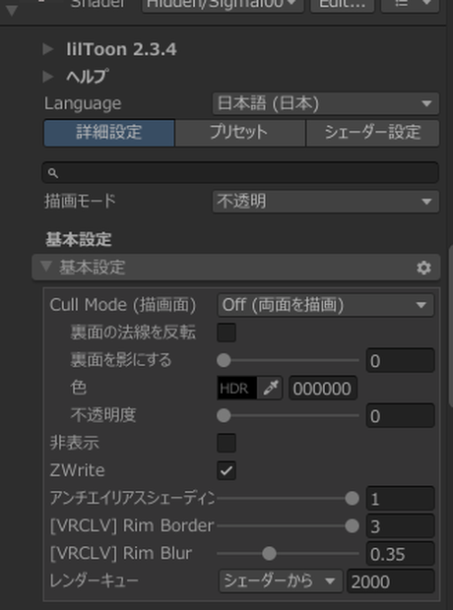Open the Language dropdown
Viewport: 453px width, 610px height.
point(326,103)
